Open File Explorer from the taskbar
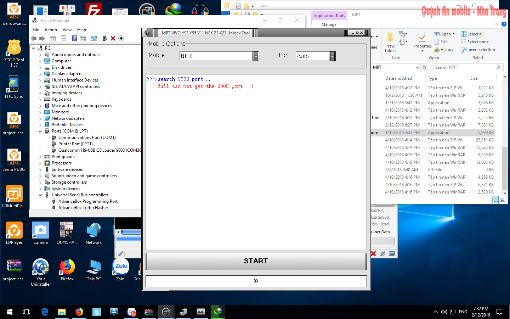The width and height of the screenshot is (510, 319). pos(62,312)
